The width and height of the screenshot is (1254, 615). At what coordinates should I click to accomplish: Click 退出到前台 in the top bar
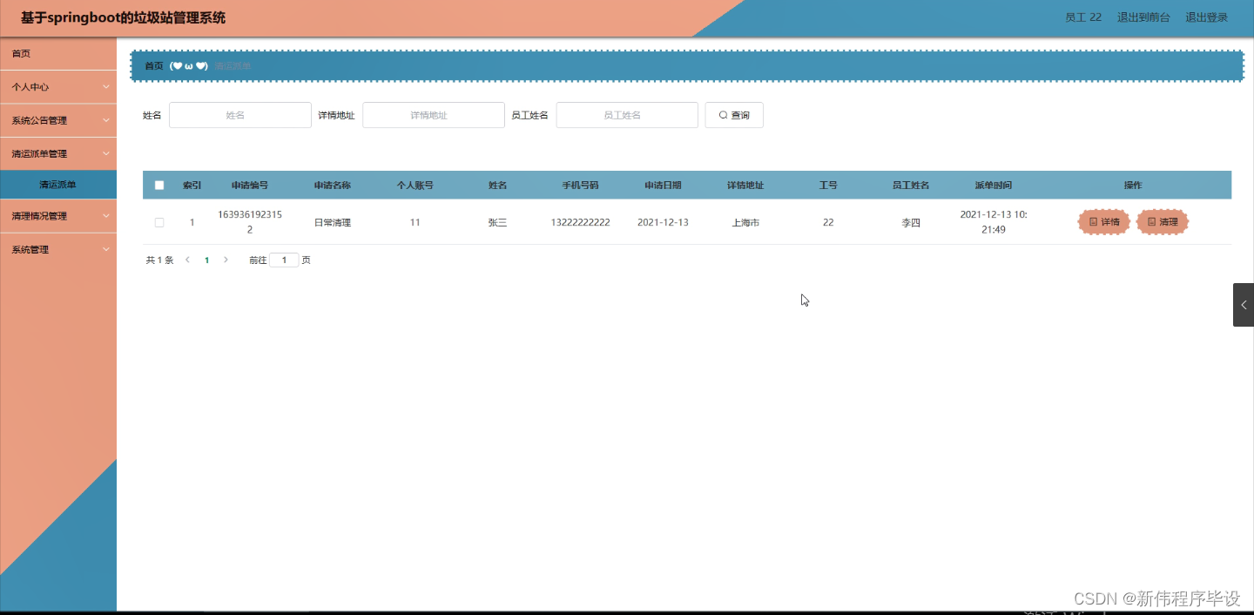point(1143,16)
